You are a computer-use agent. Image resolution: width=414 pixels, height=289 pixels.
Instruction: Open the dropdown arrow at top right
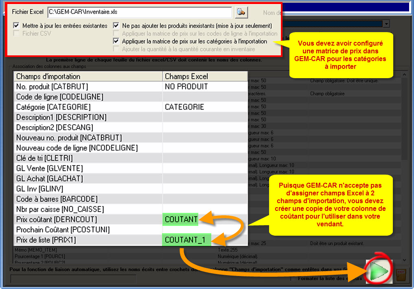386,24
